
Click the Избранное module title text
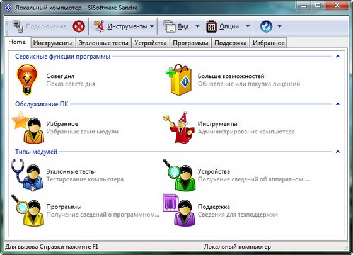62,123
